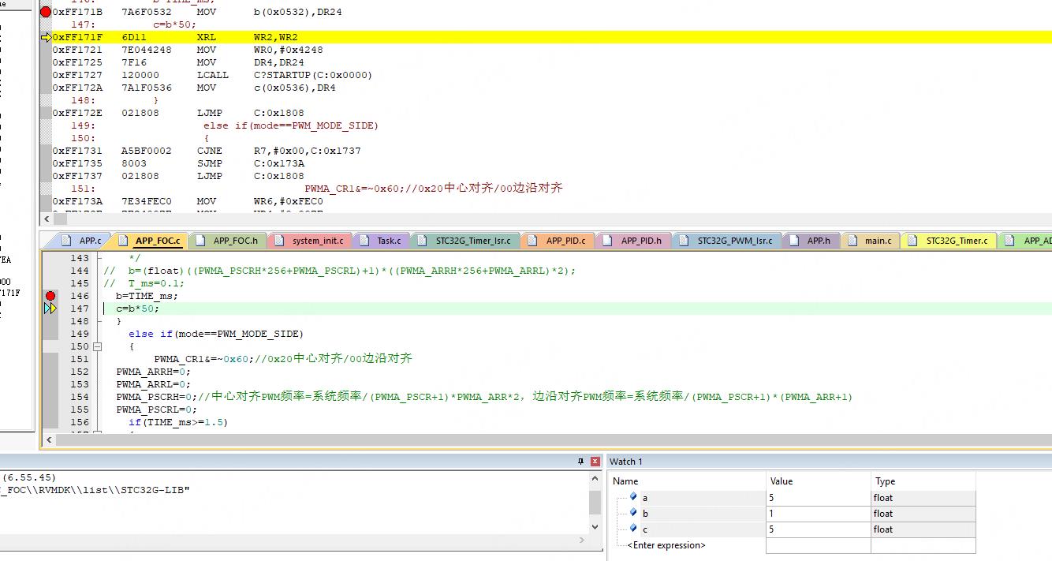Click the commented line T_ms=0.1

pyautogui.click(x=144, y=283)
